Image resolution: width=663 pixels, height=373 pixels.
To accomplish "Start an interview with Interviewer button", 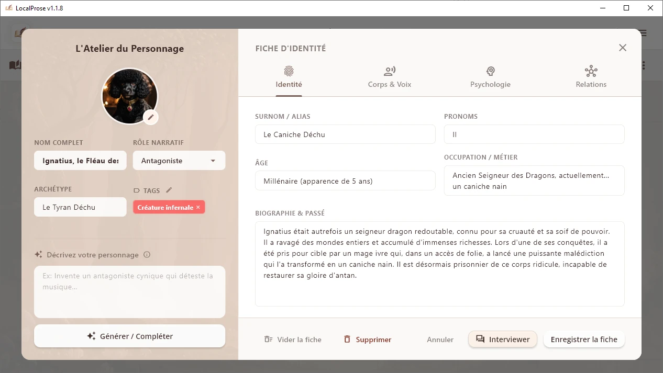I will 503,340.
